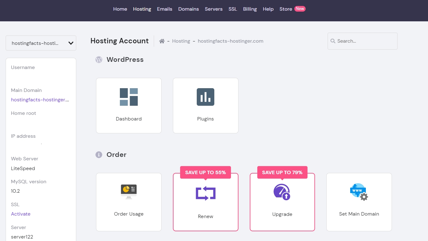Click the IP address label

(x=23, y=136)
